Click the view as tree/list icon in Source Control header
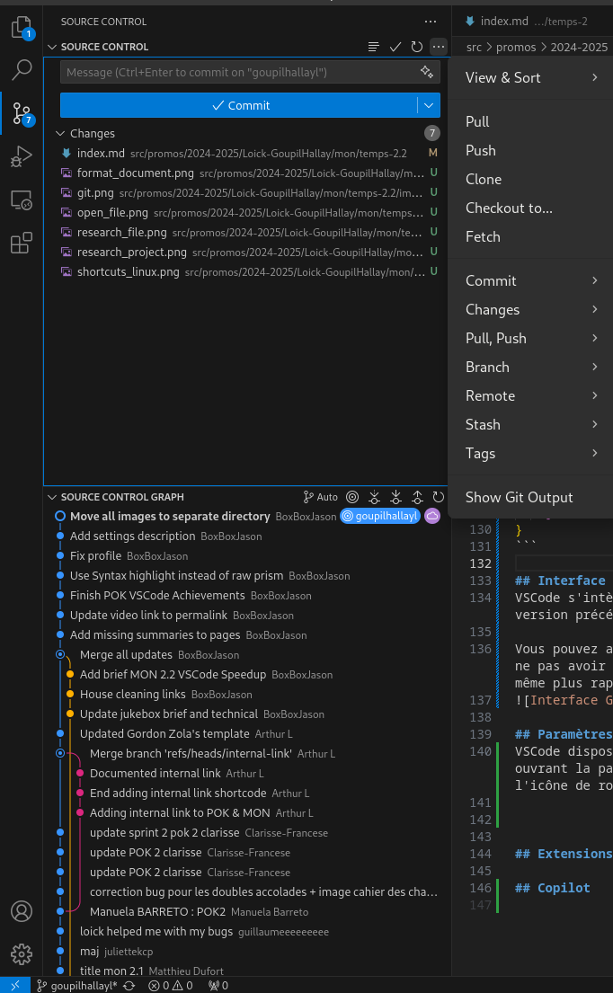The image size is (613, 993). click(x=374, y=47)
